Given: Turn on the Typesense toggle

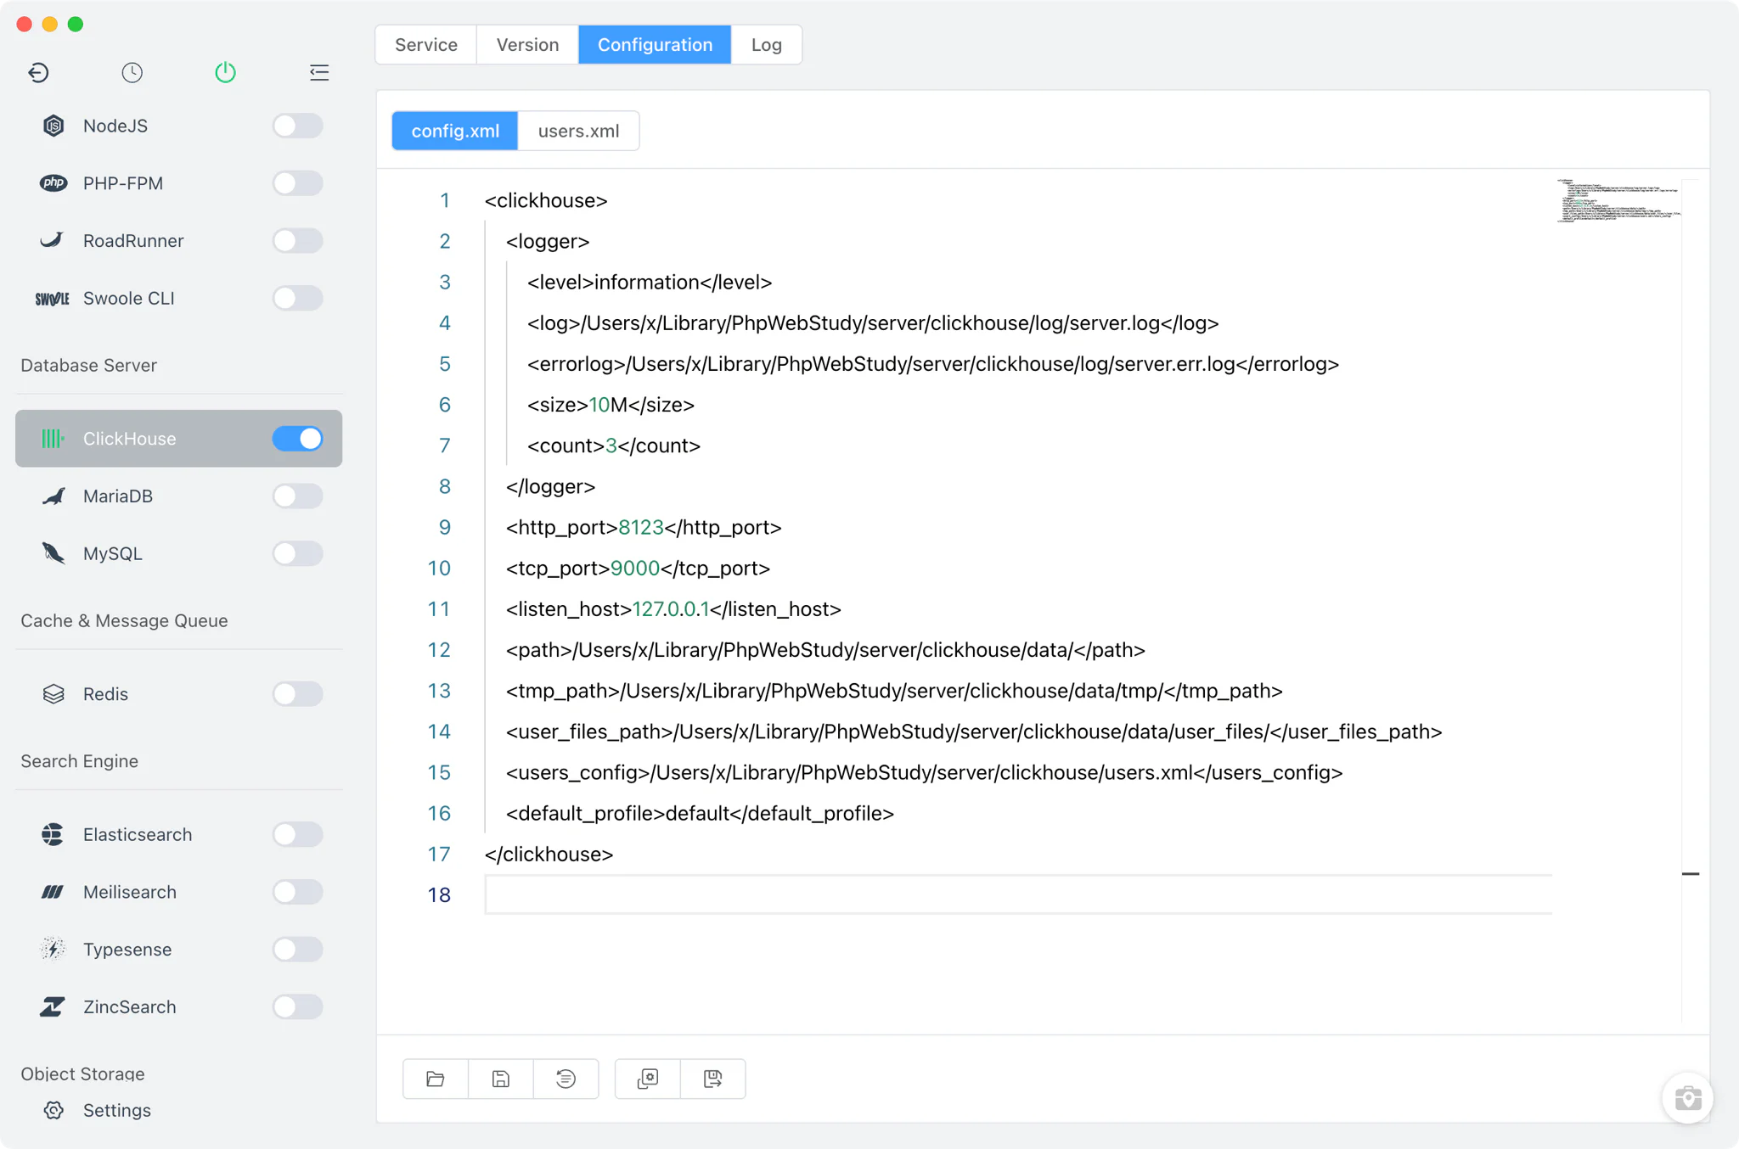Looking at the screenshot, I should point(297,949).
